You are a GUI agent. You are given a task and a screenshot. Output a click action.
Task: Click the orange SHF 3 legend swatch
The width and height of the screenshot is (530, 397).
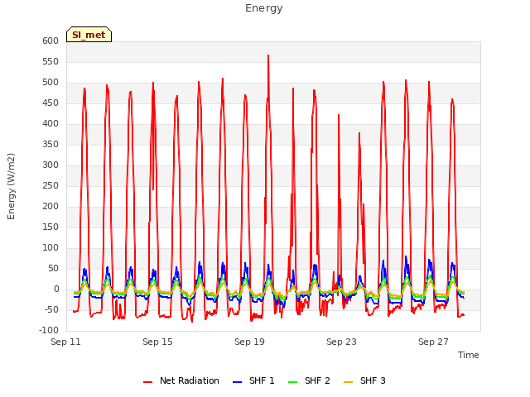point(348,382)
